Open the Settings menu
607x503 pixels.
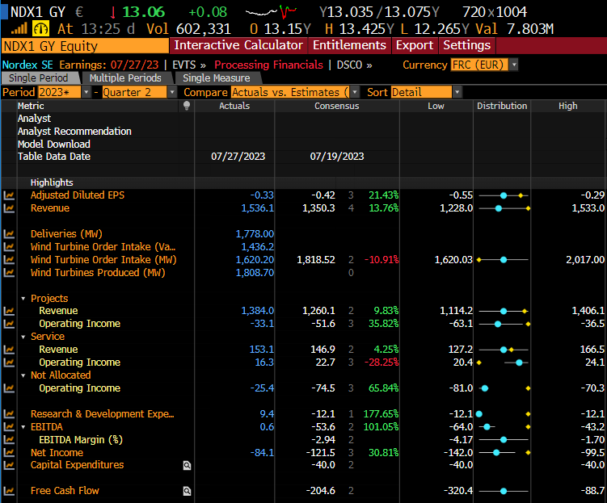pyautogui.click(x=467, y=45)
